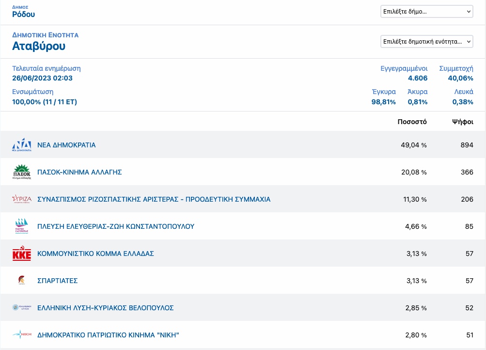The height and width of the screenshot is (350, 486).
Task: Open the ΠΑΣΟΚ-ΚΙΝΗΜΑ ΑΛΛΑΓΗΣ link
Action: 79,172
